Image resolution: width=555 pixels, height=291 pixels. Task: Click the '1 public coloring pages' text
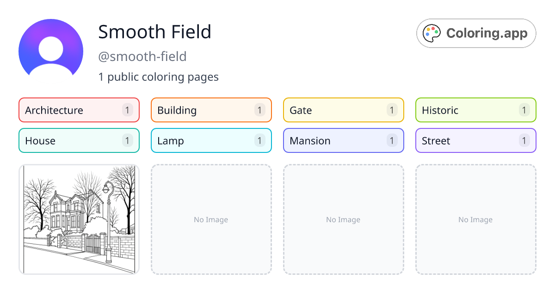click(159, 77)
